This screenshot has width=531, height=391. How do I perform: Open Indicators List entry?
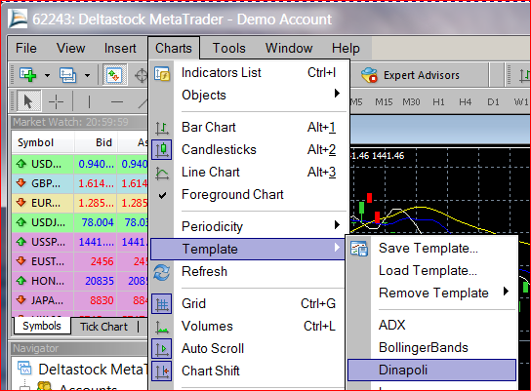pos(249,72)
